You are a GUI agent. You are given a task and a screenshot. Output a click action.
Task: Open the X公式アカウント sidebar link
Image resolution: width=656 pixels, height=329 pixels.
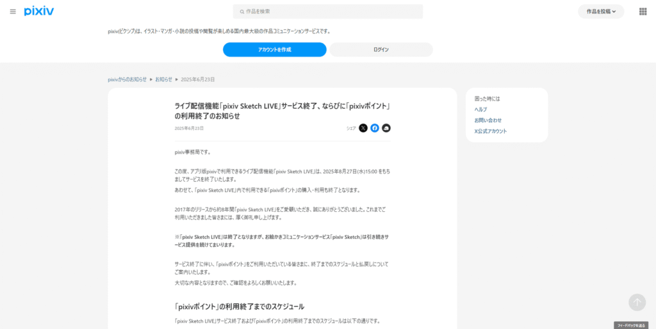(x=490, y=131)
